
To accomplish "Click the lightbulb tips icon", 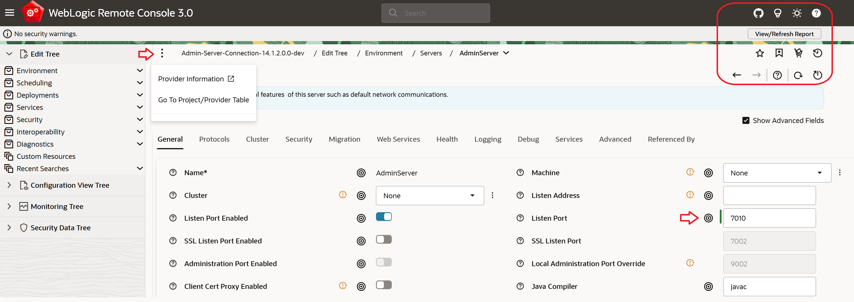I will [777, 13].
